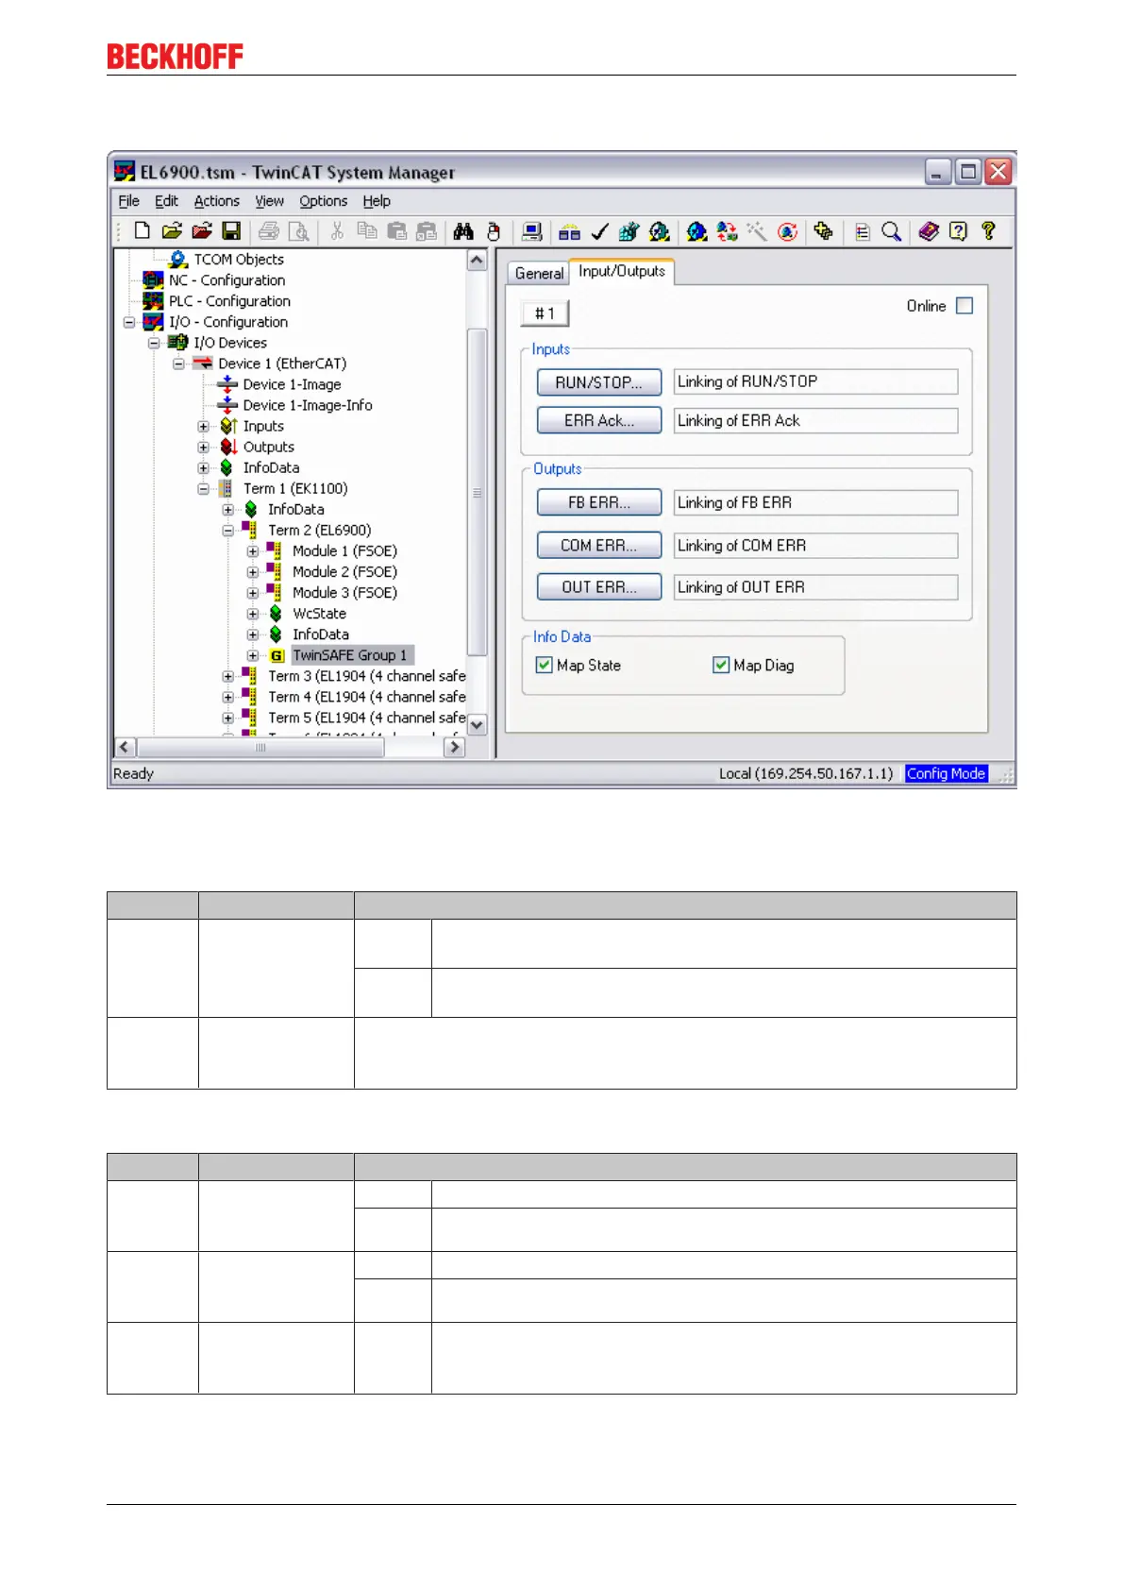Click the FB ERR... button
Viewport: 1124px width, 1590px height.
[x=599, y=502]
